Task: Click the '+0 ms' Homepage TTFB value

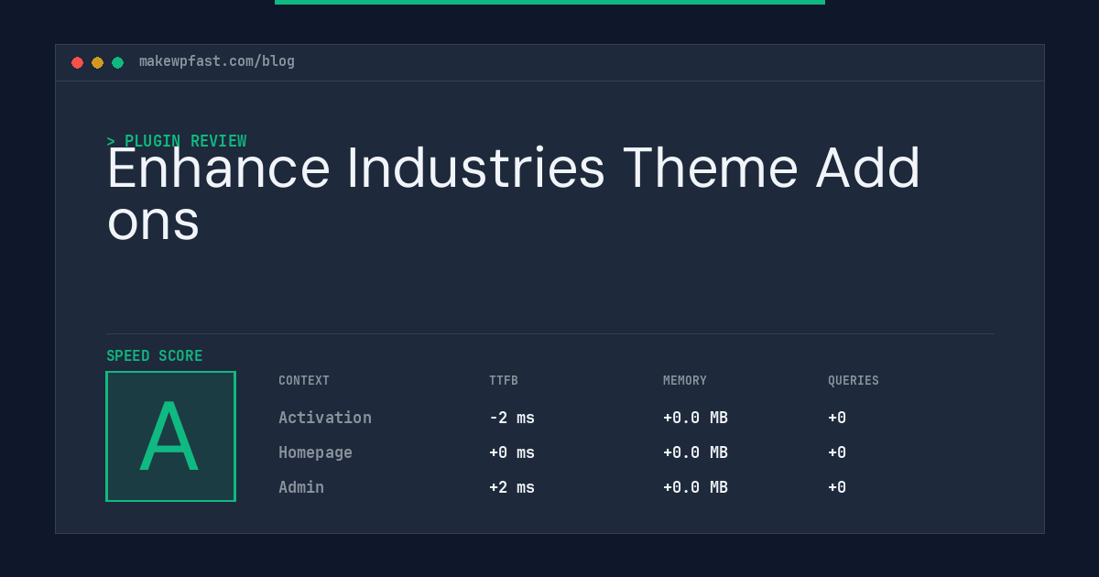Action: (x=512, y=452)
